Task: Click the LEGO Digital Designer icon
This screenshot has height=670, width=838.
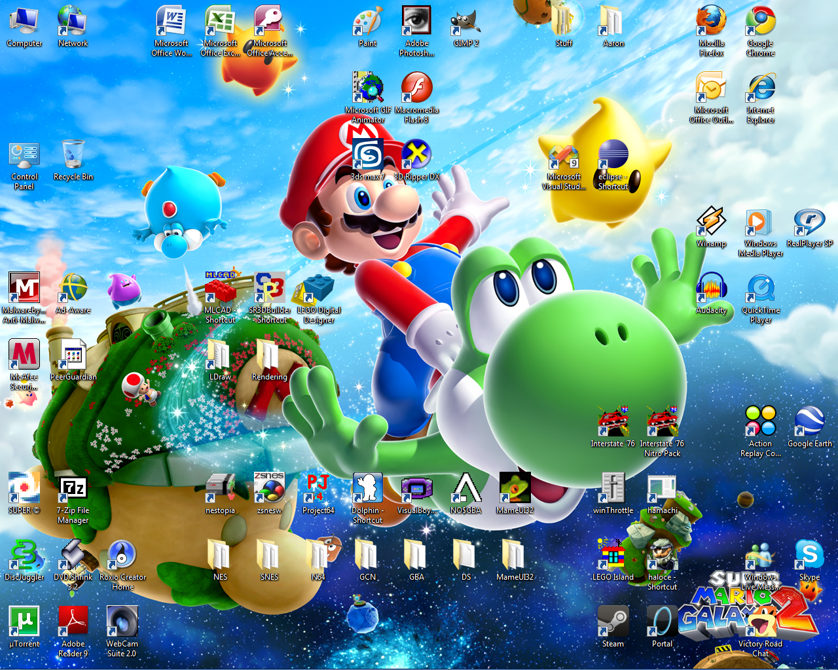Action: pyautogui.click(x=318, y=289)
